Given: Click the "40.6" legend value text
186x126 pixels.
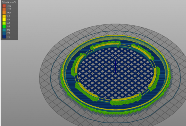Looking at the screenshot, I should click(x=8, y=30).
